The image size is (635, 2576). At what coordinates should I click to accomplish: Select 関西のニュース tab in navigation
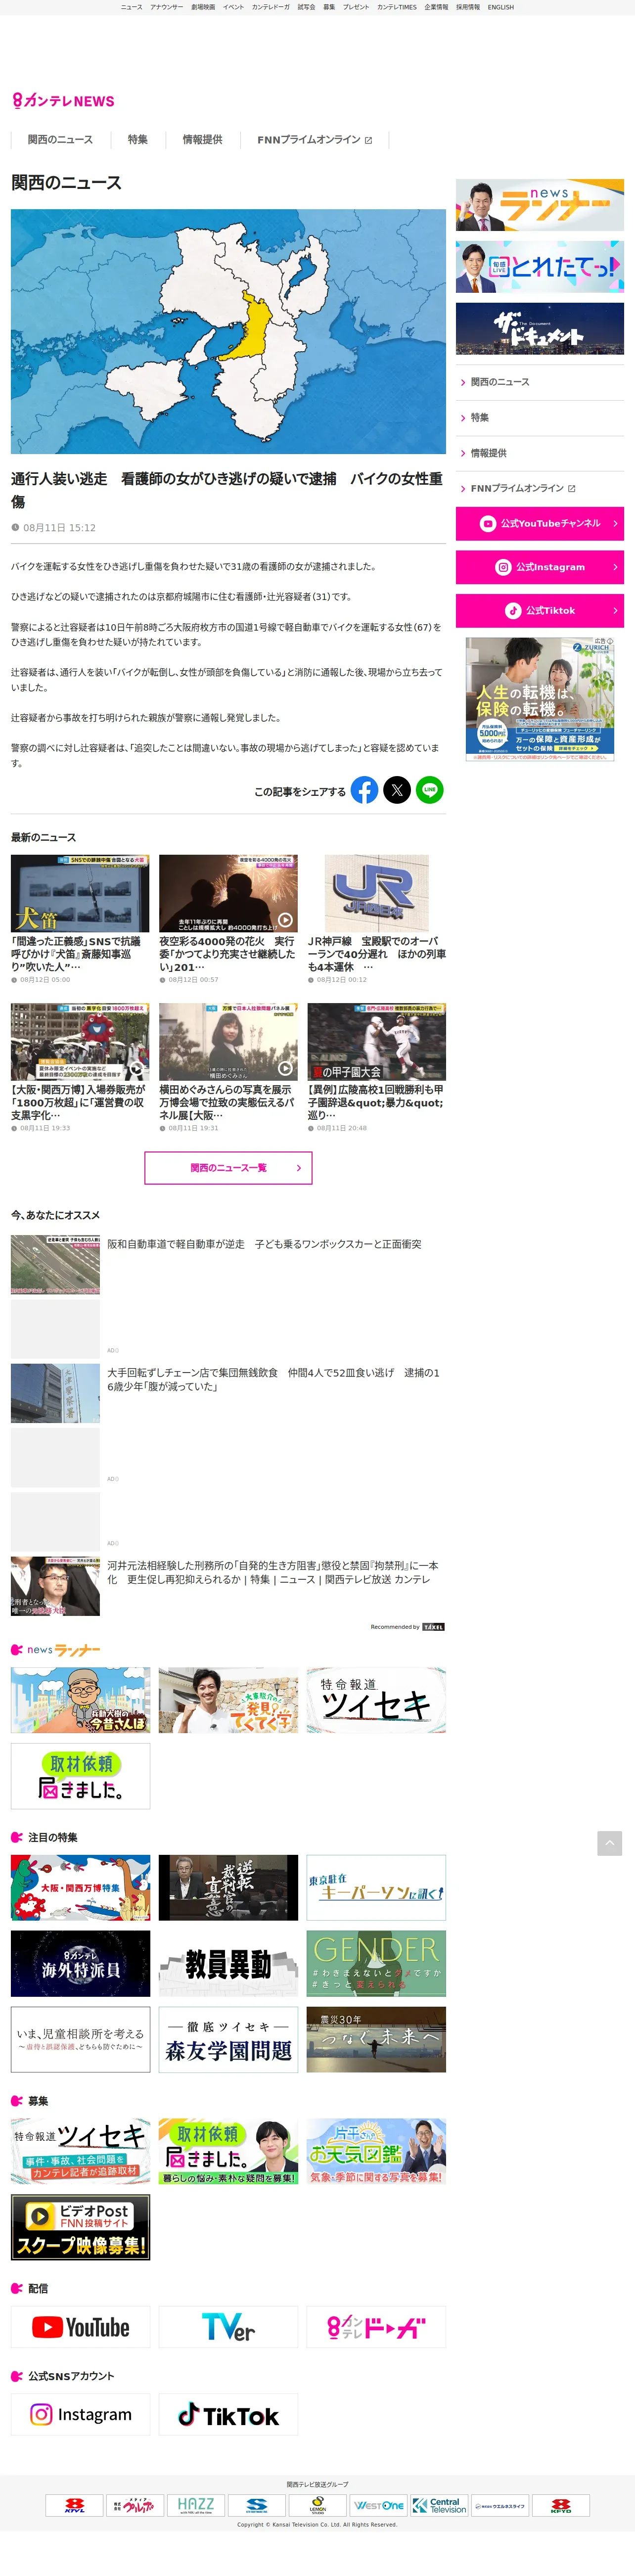[60, 140]
